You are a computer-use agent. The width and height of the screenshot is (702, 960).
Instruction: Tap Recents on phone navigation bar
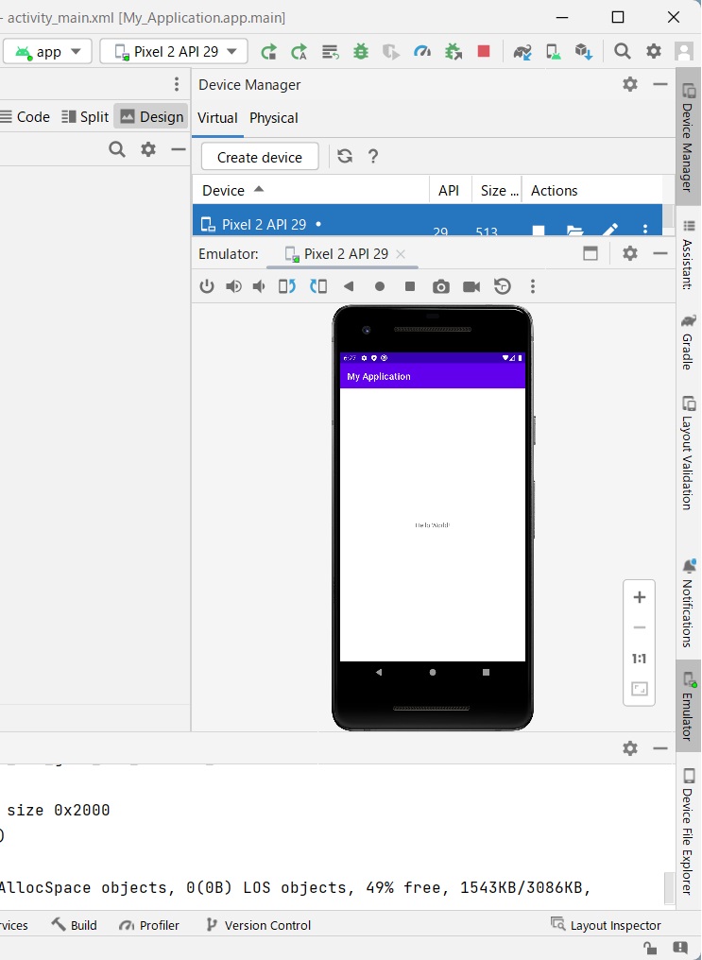coord(486,672)
